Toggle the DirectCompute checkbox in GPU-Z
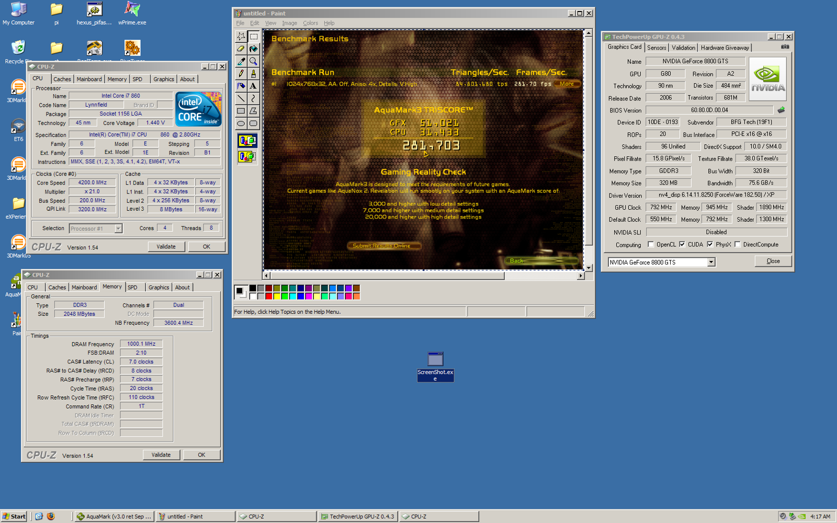 (738, 244)
